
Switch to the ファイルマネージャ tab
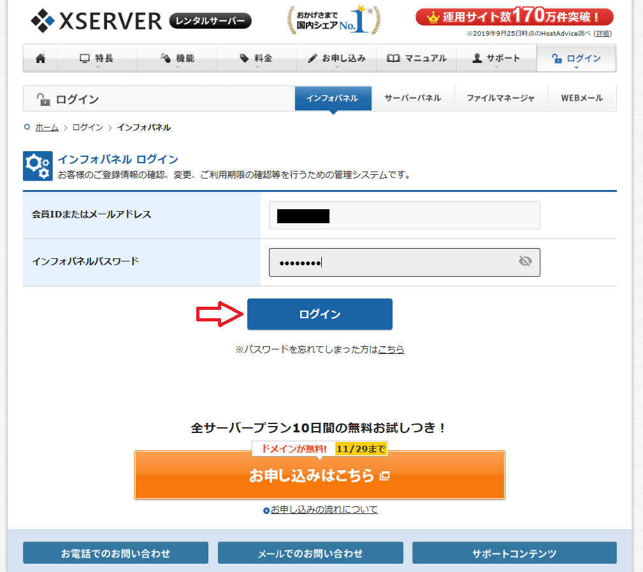[501, 98]
